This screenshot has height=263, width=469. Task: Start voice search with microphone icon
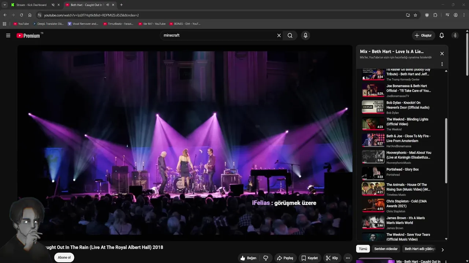click(x=306, y=35)
